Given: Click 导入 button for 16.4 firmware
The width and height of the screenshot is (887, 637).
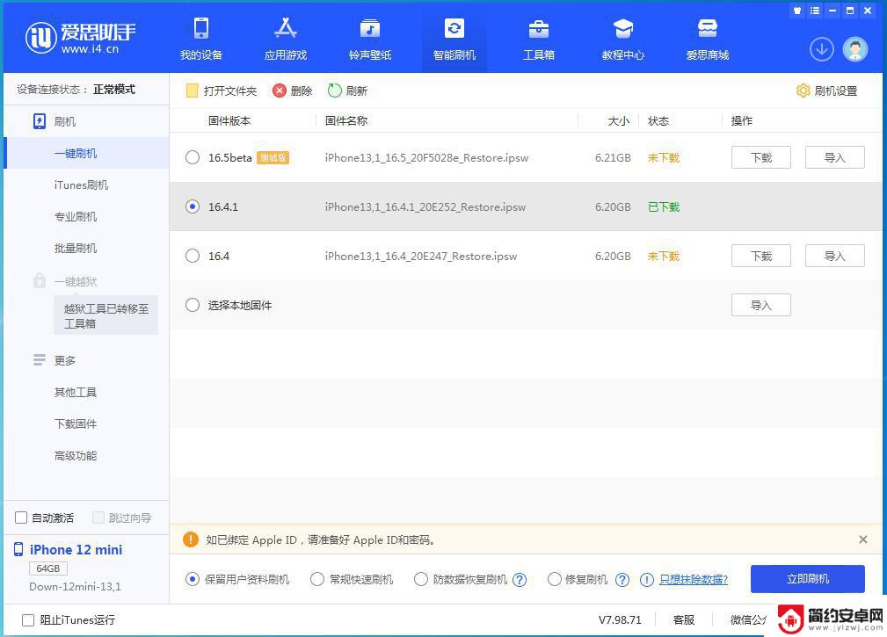Looking at the screenshot, I should click(x=834, y=256).
